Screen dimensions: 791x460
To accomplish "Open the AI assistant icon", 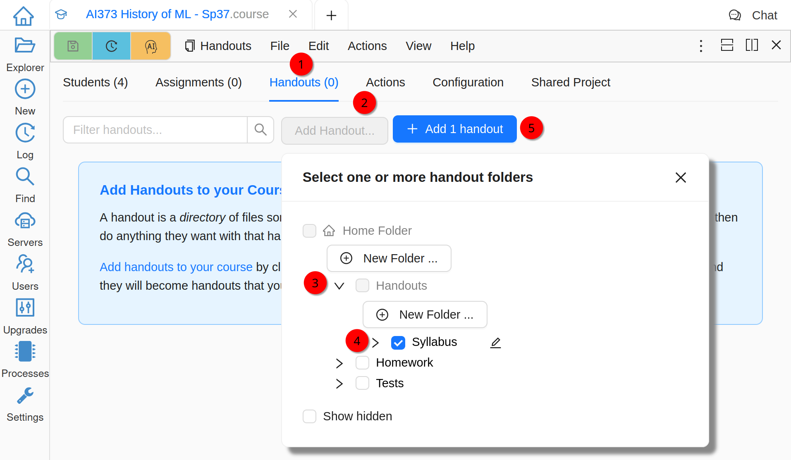I will click(151, 46).
